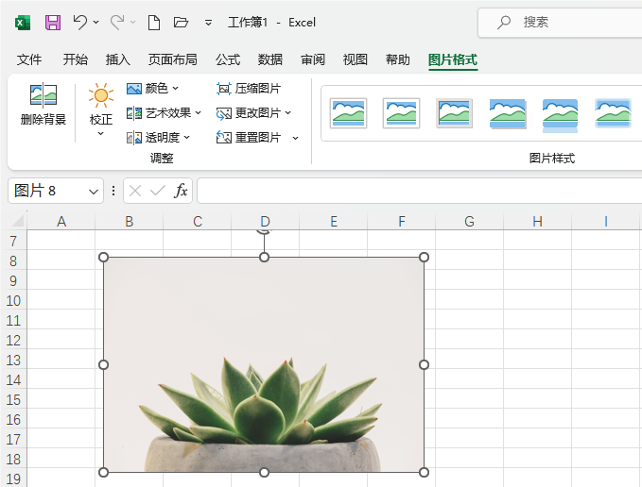Open 更改图片 change picture menu
This screenshot has width=642, height=487.
[253, 113]
